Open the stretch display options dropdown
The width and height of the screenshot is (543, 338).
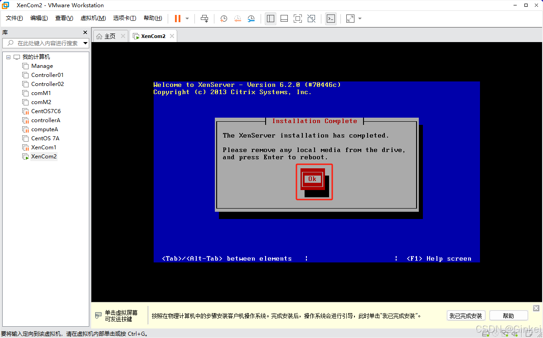click(x=360, y=19)
